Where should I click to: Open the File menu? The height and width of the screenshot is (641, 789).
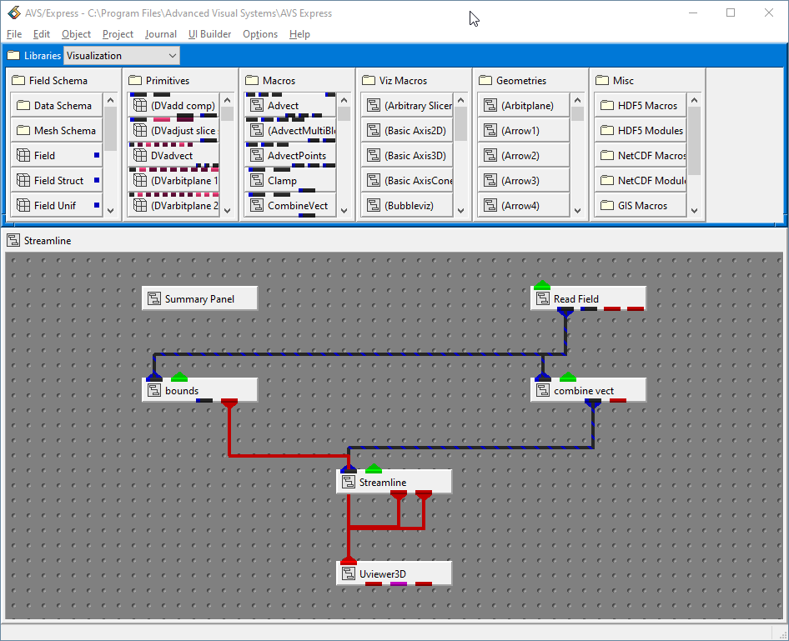[14, 34]
